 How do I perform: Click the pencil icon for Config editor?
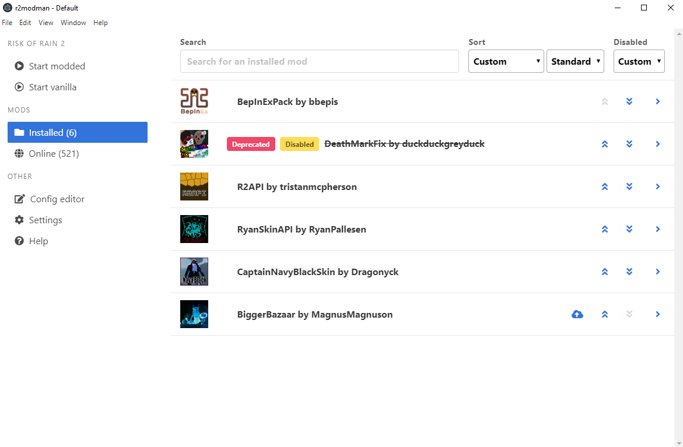click(x=20, y=199)
